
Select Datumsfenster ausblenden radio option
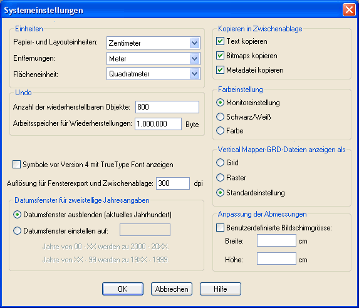(x=17, y=215)
